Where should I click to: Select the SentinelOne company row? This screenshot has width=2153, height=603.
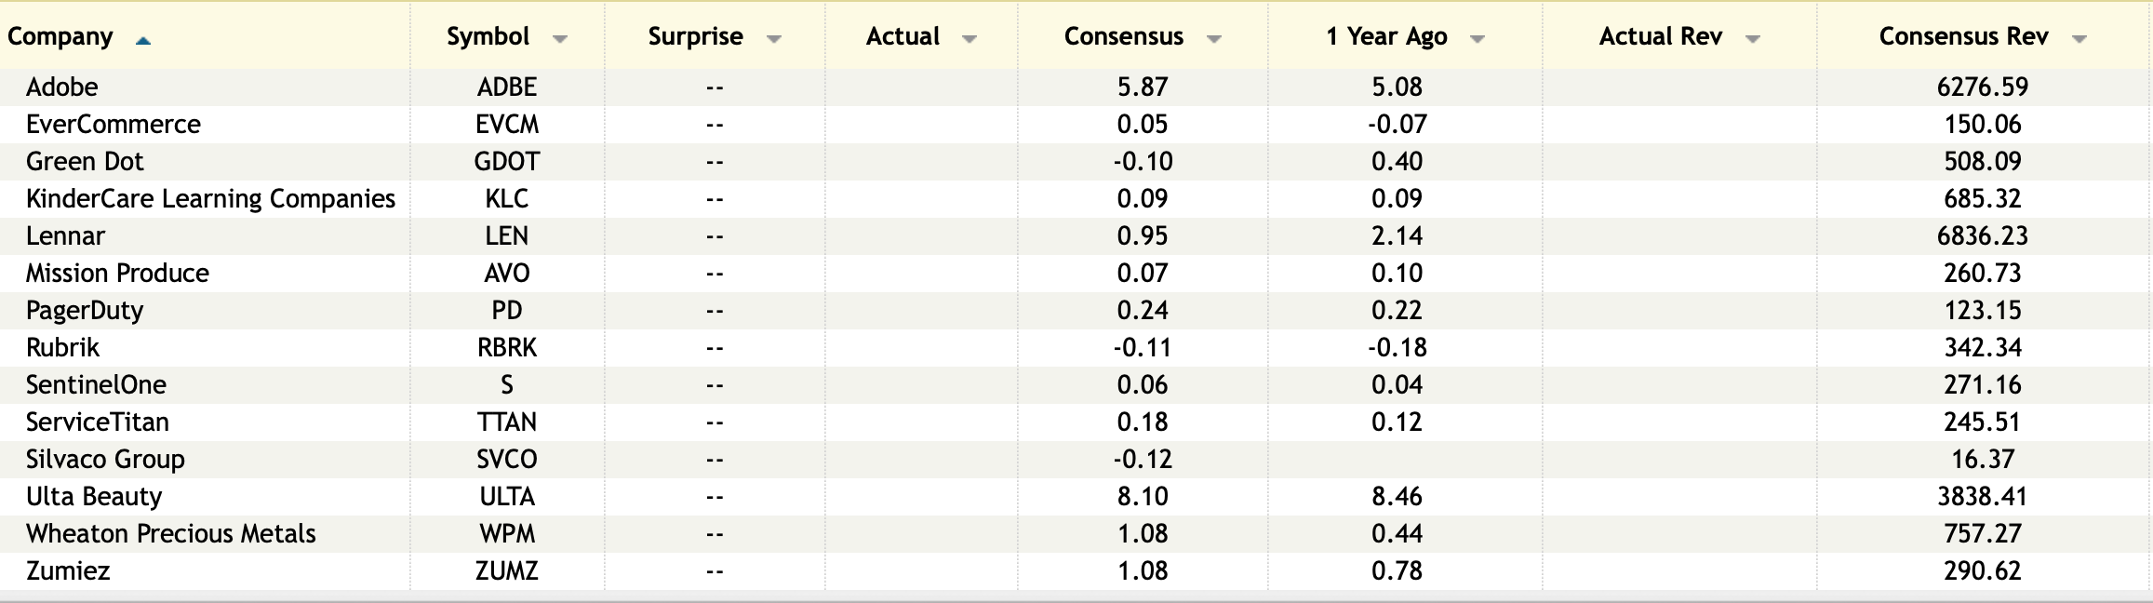tap(96, 384)
